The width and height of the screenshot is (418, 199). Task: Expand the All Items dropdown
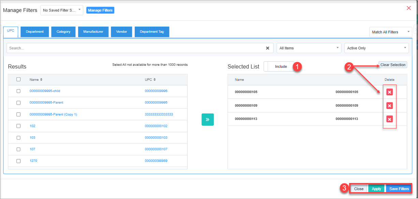[309, 48]
